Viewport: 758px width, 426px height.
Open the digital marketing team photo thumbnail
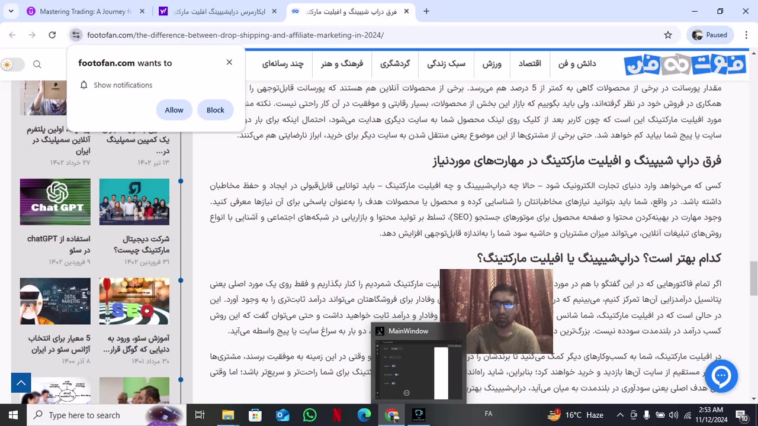click(134, 202)
